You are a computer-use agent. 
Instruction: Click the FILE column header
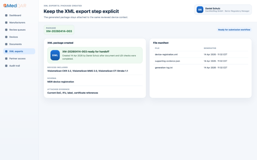(157, 48)
